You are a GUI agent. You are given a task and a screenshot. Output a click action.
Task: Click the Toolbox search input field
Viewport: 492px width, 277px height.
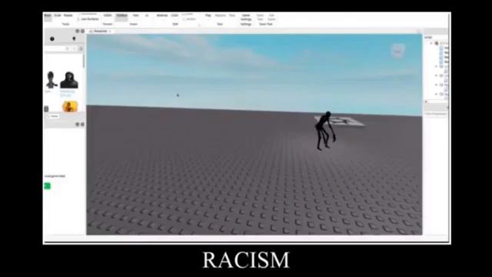pyautogui.click(x=55, y=48)
